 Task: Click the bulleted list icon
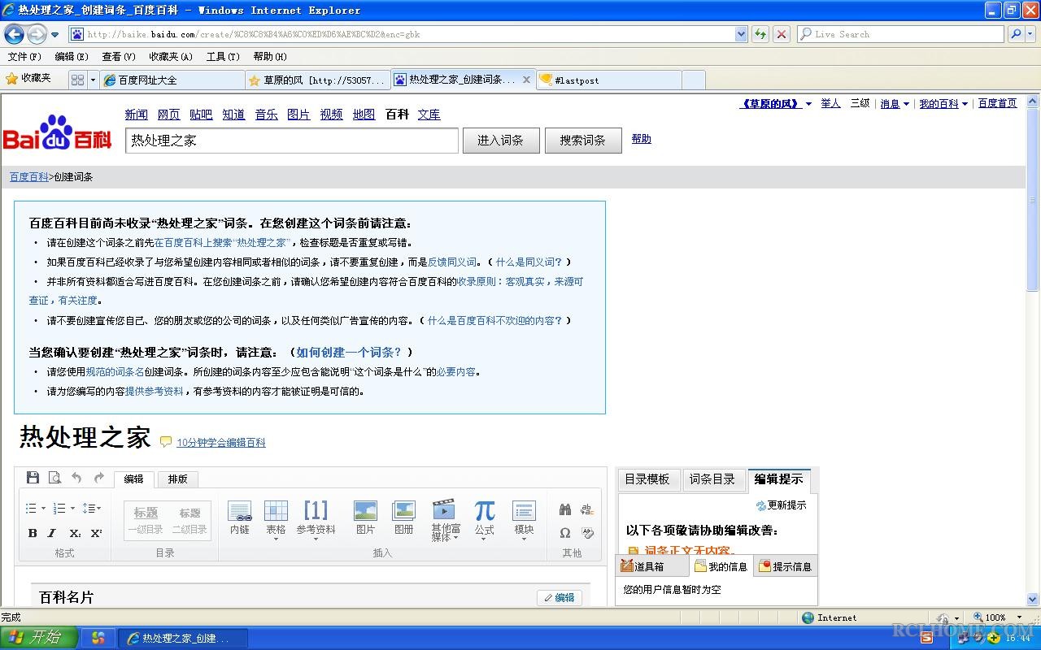tap(31, 509)
